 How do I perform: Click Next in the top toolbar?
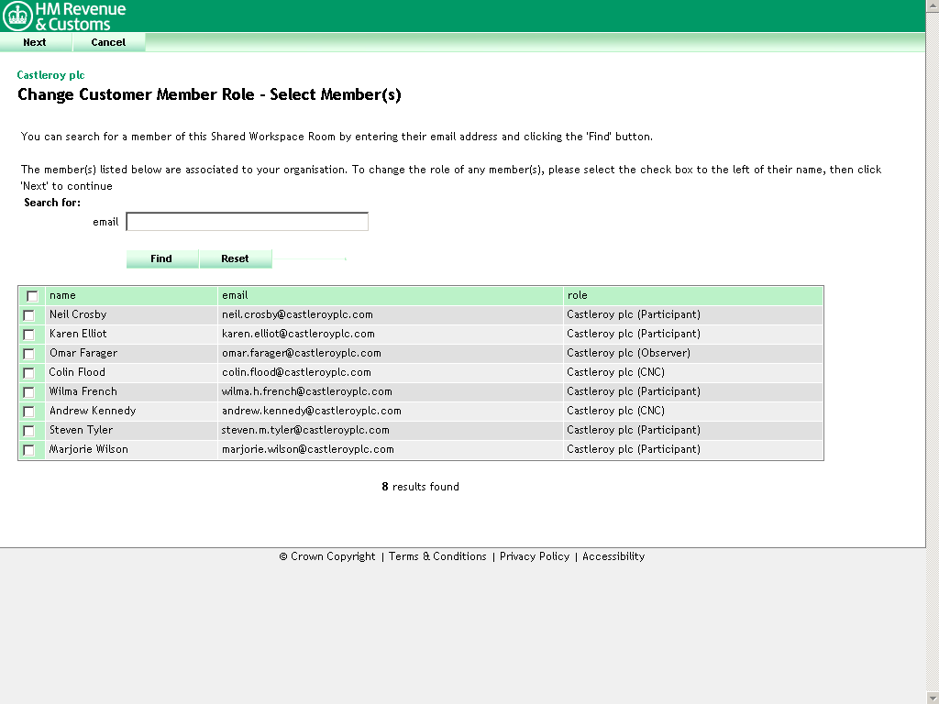coord(34,42)
